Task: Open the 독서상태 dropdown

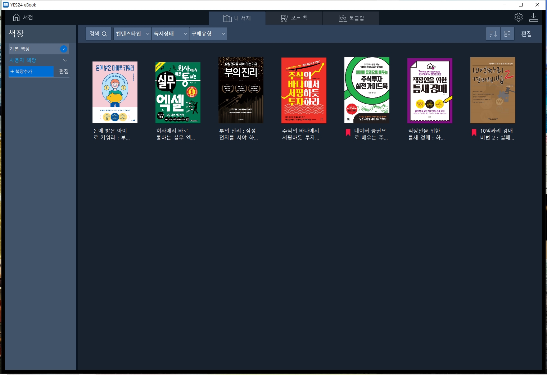Action: (170, 34)
